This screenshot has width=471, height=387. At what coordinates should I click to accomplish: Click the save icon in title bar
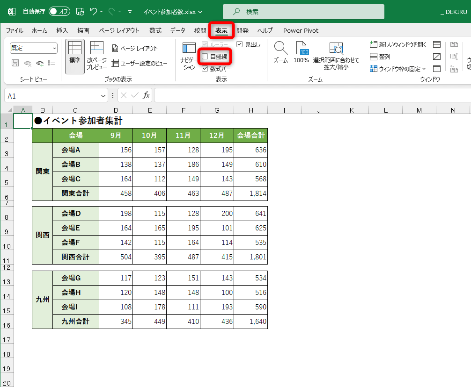[x=80, y=11]
